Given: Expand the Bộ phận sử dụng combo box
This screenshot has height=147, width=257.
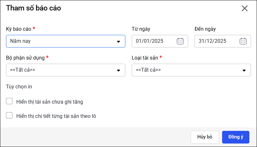Looking at the screenshot, I should coord(60,70).
